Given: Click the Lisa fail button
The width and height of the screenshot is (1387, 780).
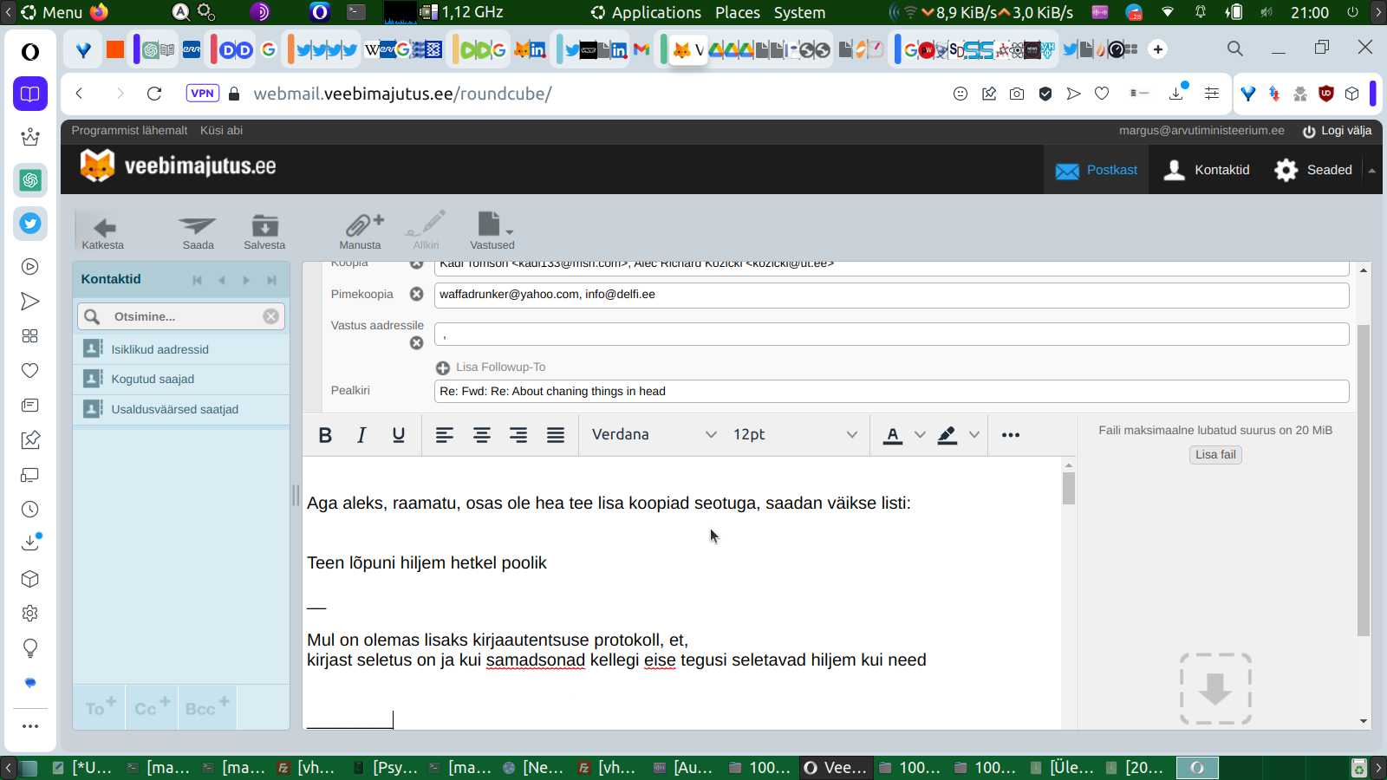Looking at the screenshot, I should [1215, 455].
